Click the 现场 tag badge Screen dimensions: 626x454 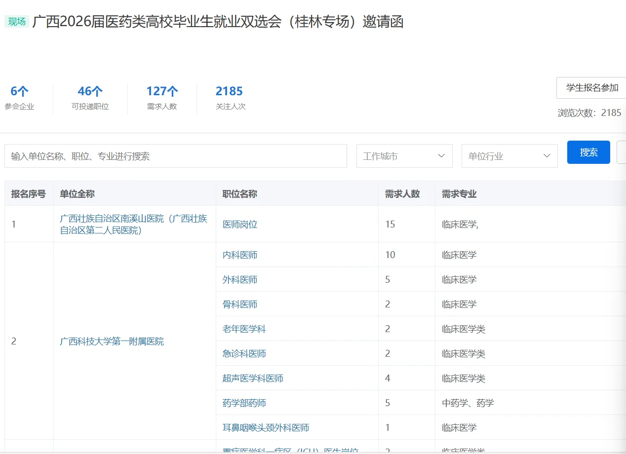pyautogui.click(x=17, y=22)
